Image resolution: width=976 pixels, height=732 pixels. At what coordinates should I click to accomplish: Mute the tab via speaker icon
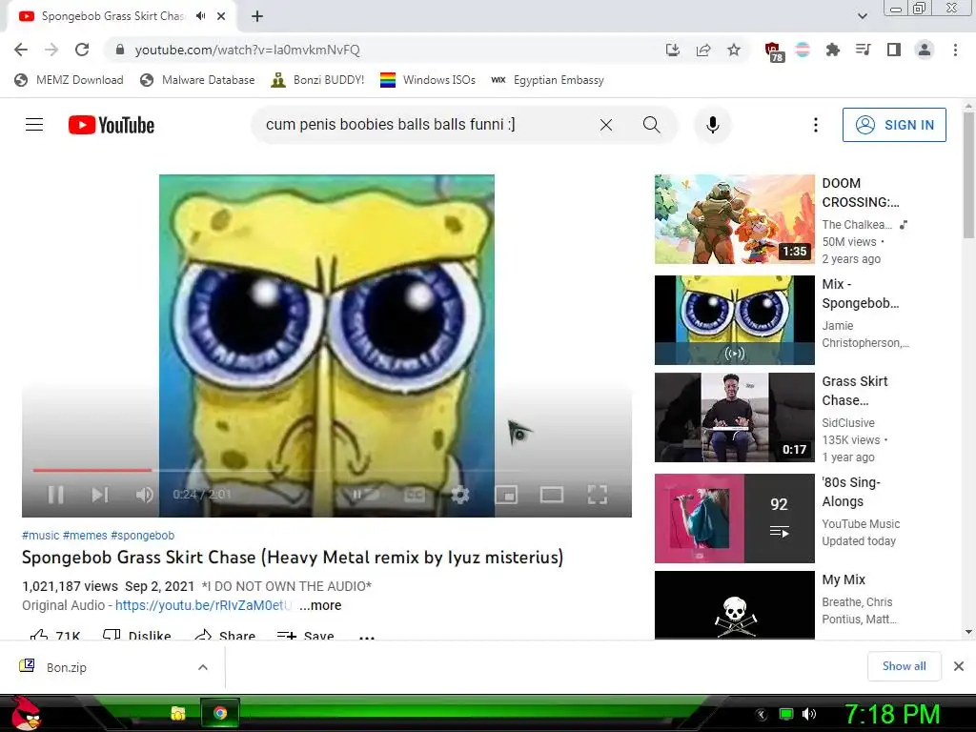coord(200,16)
